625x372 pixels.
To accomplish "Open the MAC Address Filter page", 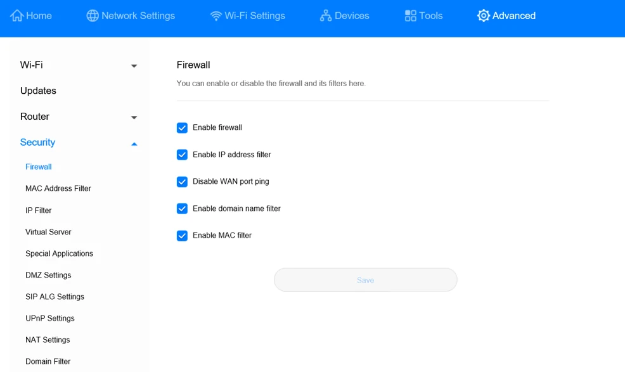I will [58, 188].
